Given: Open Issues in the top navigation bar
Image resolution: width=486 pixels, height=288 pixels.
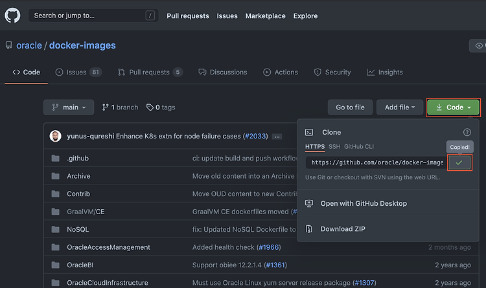Looking at the screenshot, I should (x=227, y=16).
